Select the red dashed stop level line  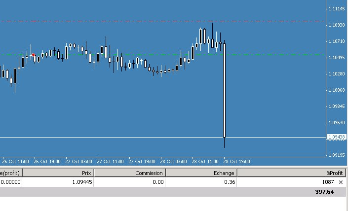tap(163, 21)
